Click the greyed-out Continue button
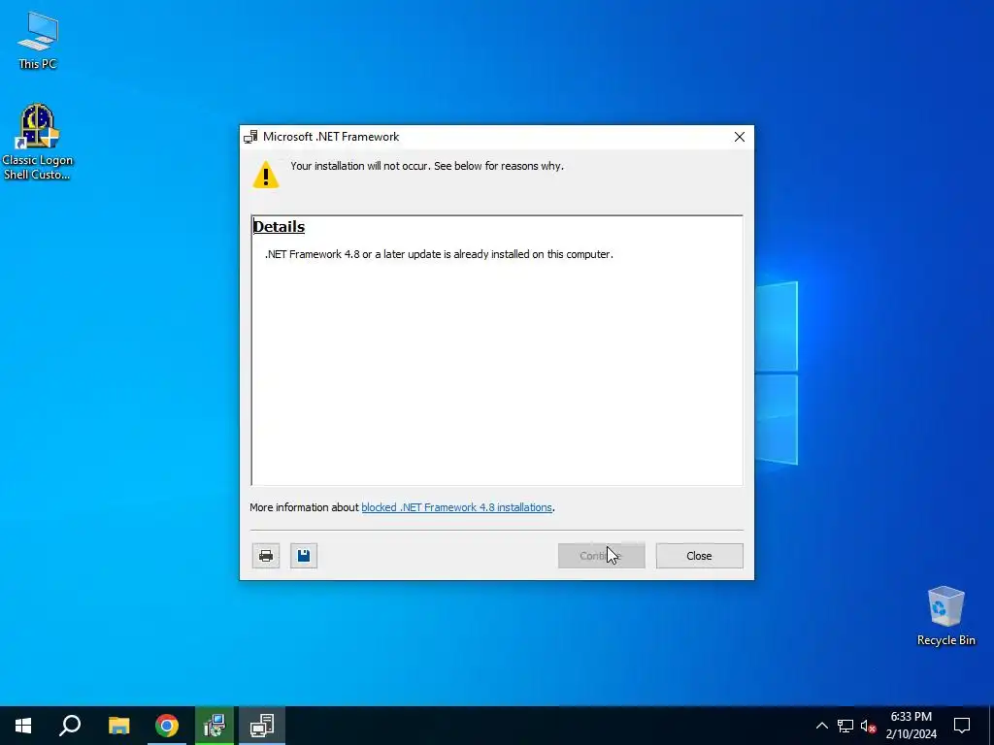This screenshot has height=745, width=994. point(601,556)
